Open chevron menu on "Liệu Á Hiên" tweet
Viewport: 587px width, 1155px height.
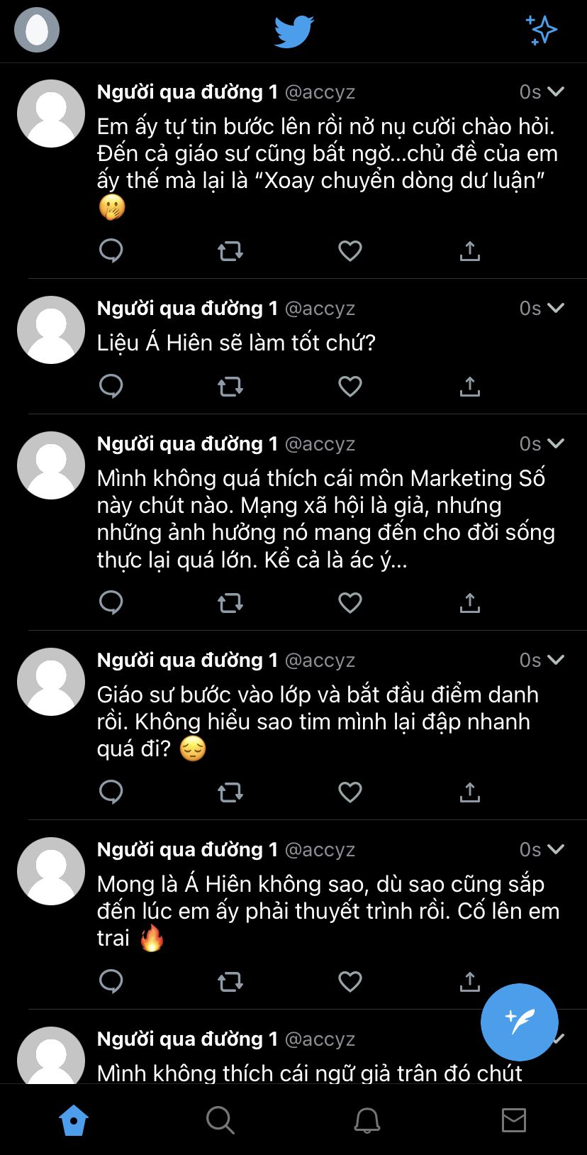coord(557,308)
